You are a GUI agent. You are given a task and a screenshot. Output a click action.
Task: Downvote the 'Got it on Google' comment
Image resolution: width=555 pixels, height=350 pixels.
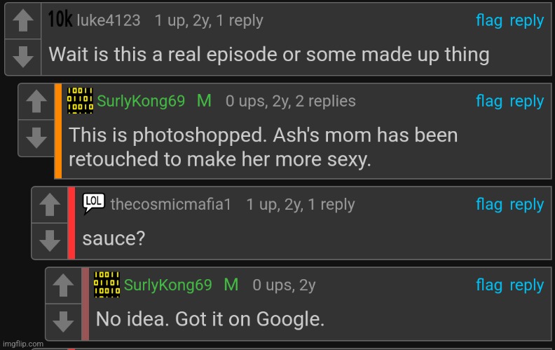[63, 322]
